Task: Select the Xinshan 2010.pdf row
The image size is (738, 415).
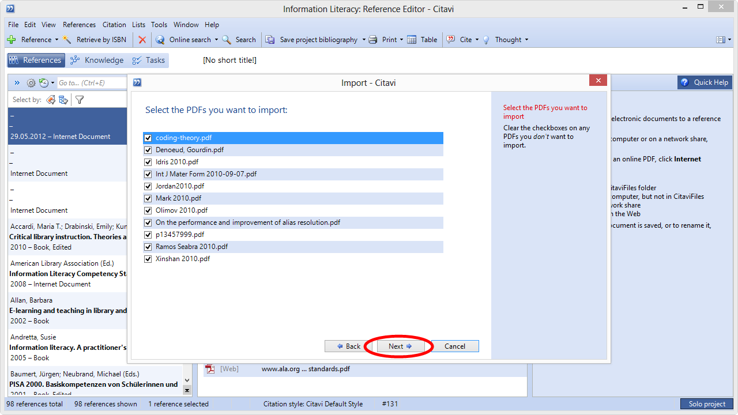Action: coord(293,259)
